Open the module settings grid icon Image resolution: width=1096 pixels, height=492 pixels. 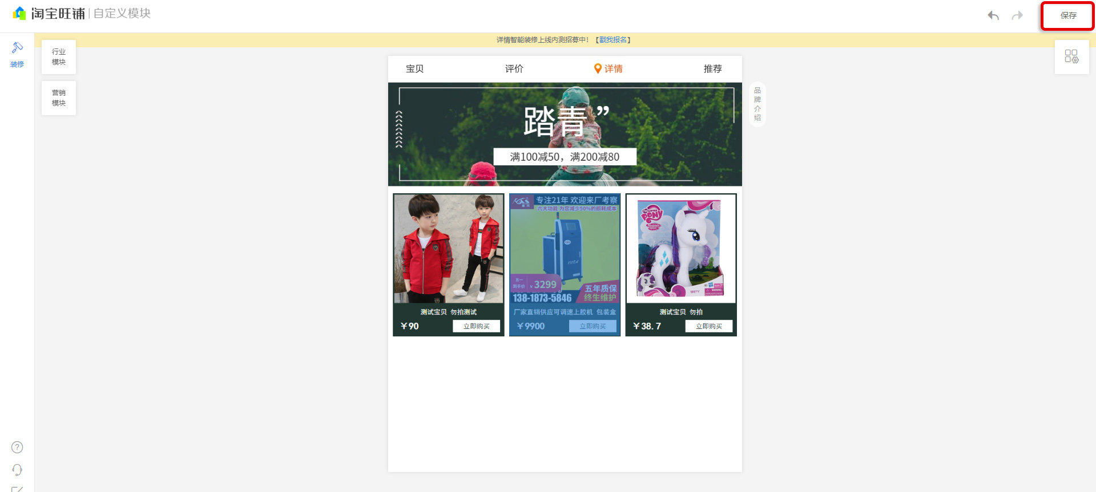(1071, 56)
